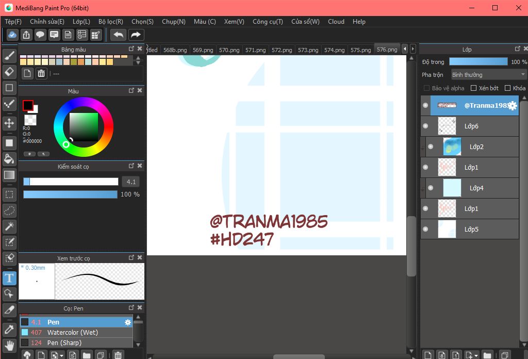Click the brush size value 4.1 field

point(131,182)
